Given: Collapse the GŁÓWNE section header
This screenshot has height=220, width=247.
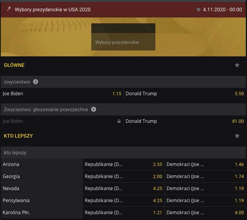Looking at the screenshot, I should [14, 65].
